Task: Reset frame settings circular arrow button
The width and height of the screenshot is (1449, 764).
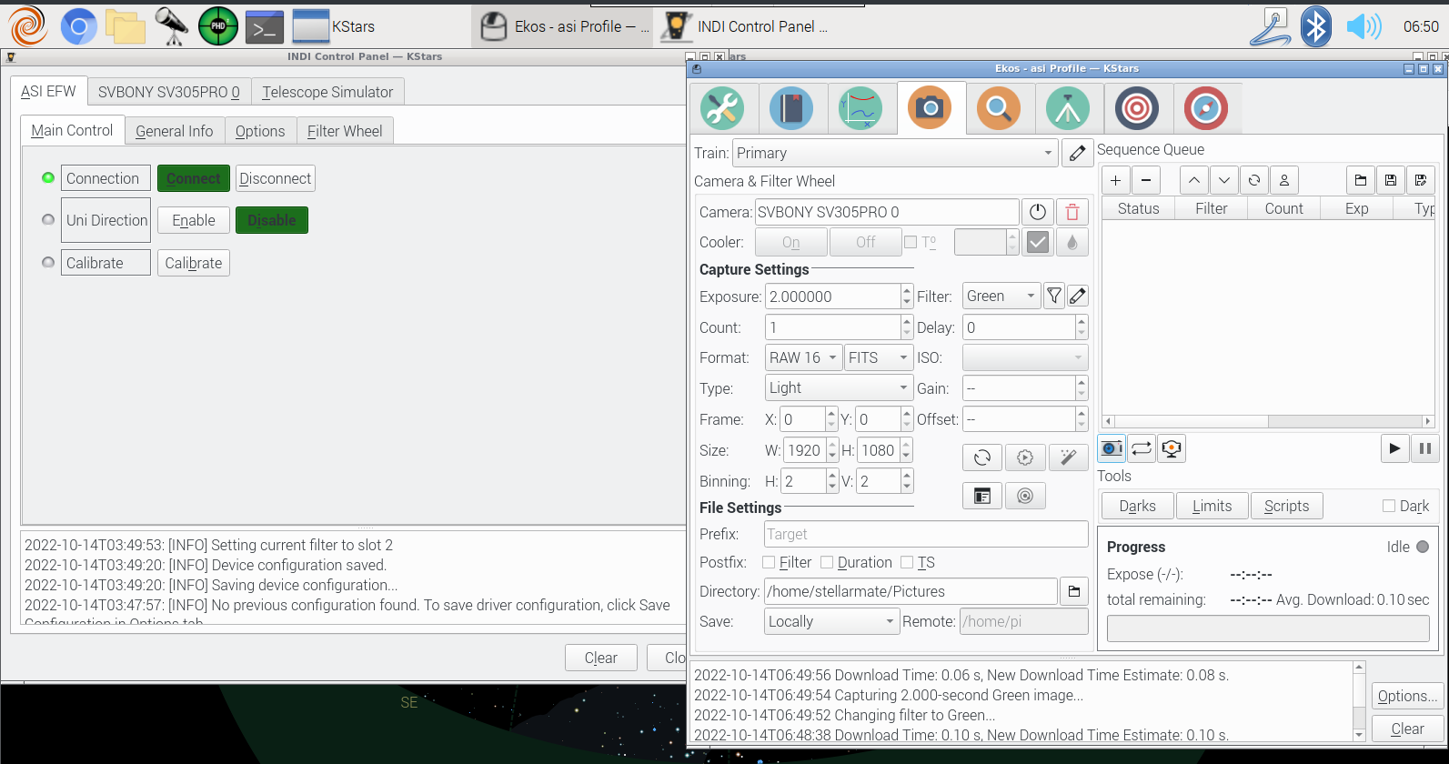Action: tap(982, 457)
